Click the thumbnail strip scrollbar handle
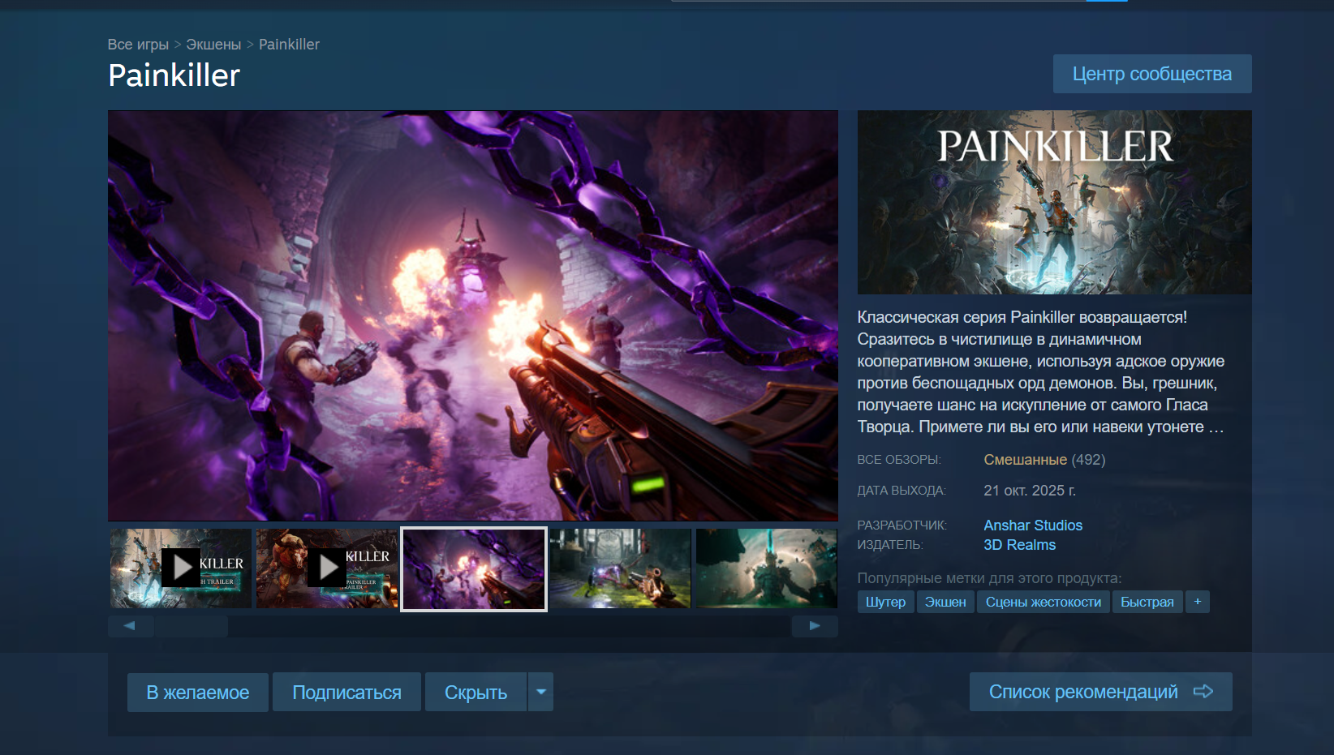1334x755 pixels. [191, 626]
